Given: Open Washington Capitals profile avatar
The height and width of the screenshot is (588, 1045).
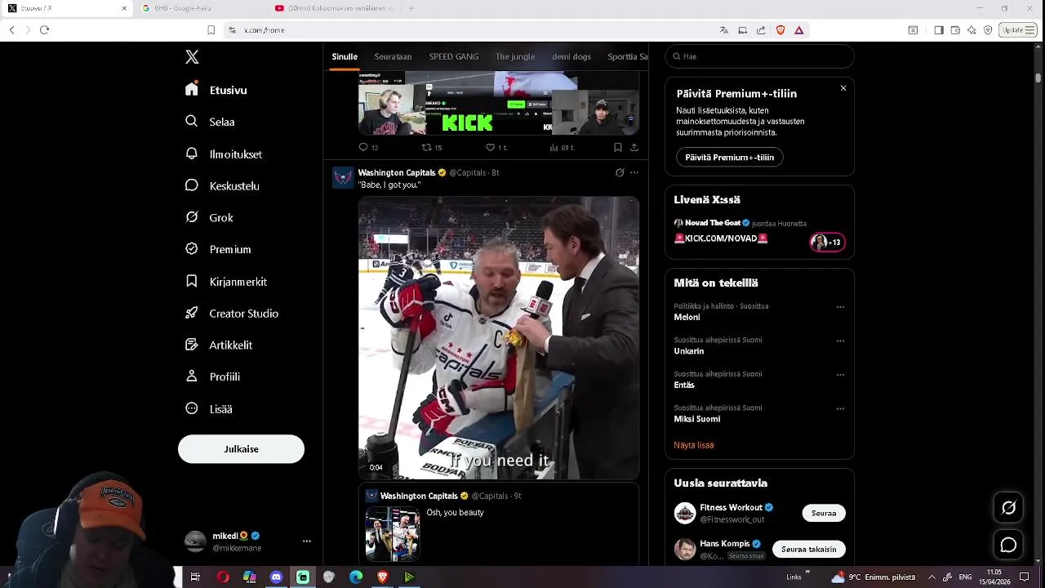Looking at the screenshot, I should 343,177.
